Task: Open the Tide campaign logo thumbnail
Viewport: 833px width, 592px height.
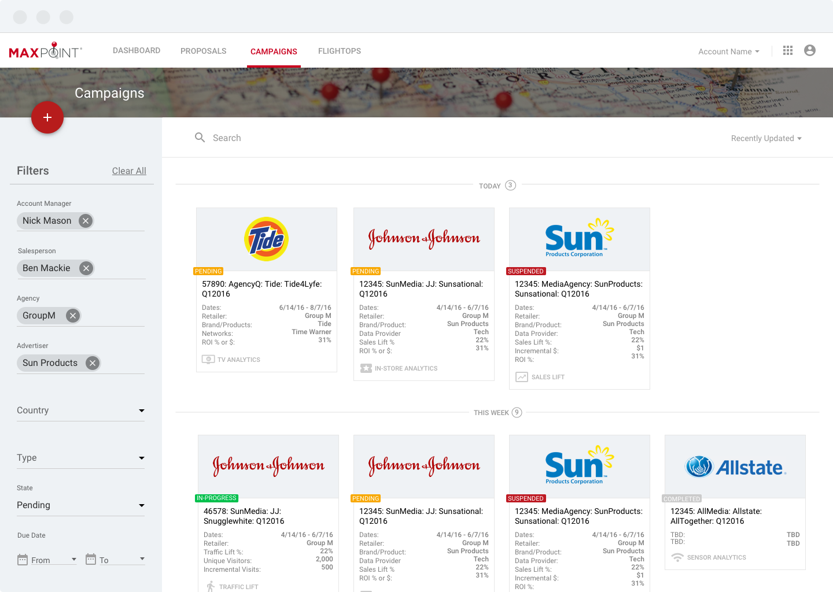Action: pos(267,239)
